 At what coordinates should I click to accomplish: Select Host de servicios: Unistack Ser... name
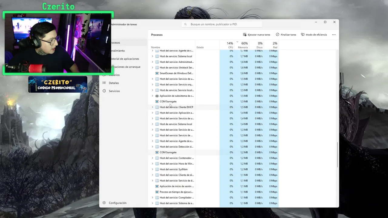click(x=177, y=68)
